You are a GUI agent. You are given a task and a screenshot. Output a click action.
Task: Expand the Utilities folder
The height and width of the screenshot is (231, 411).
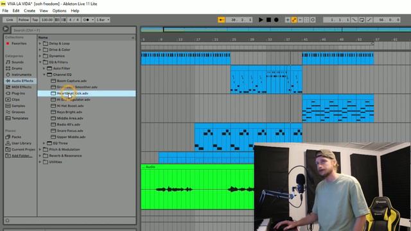[x=40, y=162]
